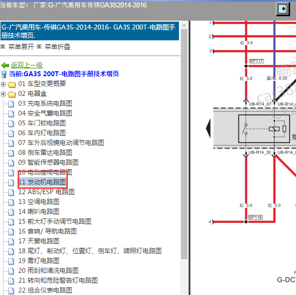Image resolution: width=296 pixels, height=295 pixels.
Task: Click 菜单展开 to expand all menus
Action: click(21, 47)
